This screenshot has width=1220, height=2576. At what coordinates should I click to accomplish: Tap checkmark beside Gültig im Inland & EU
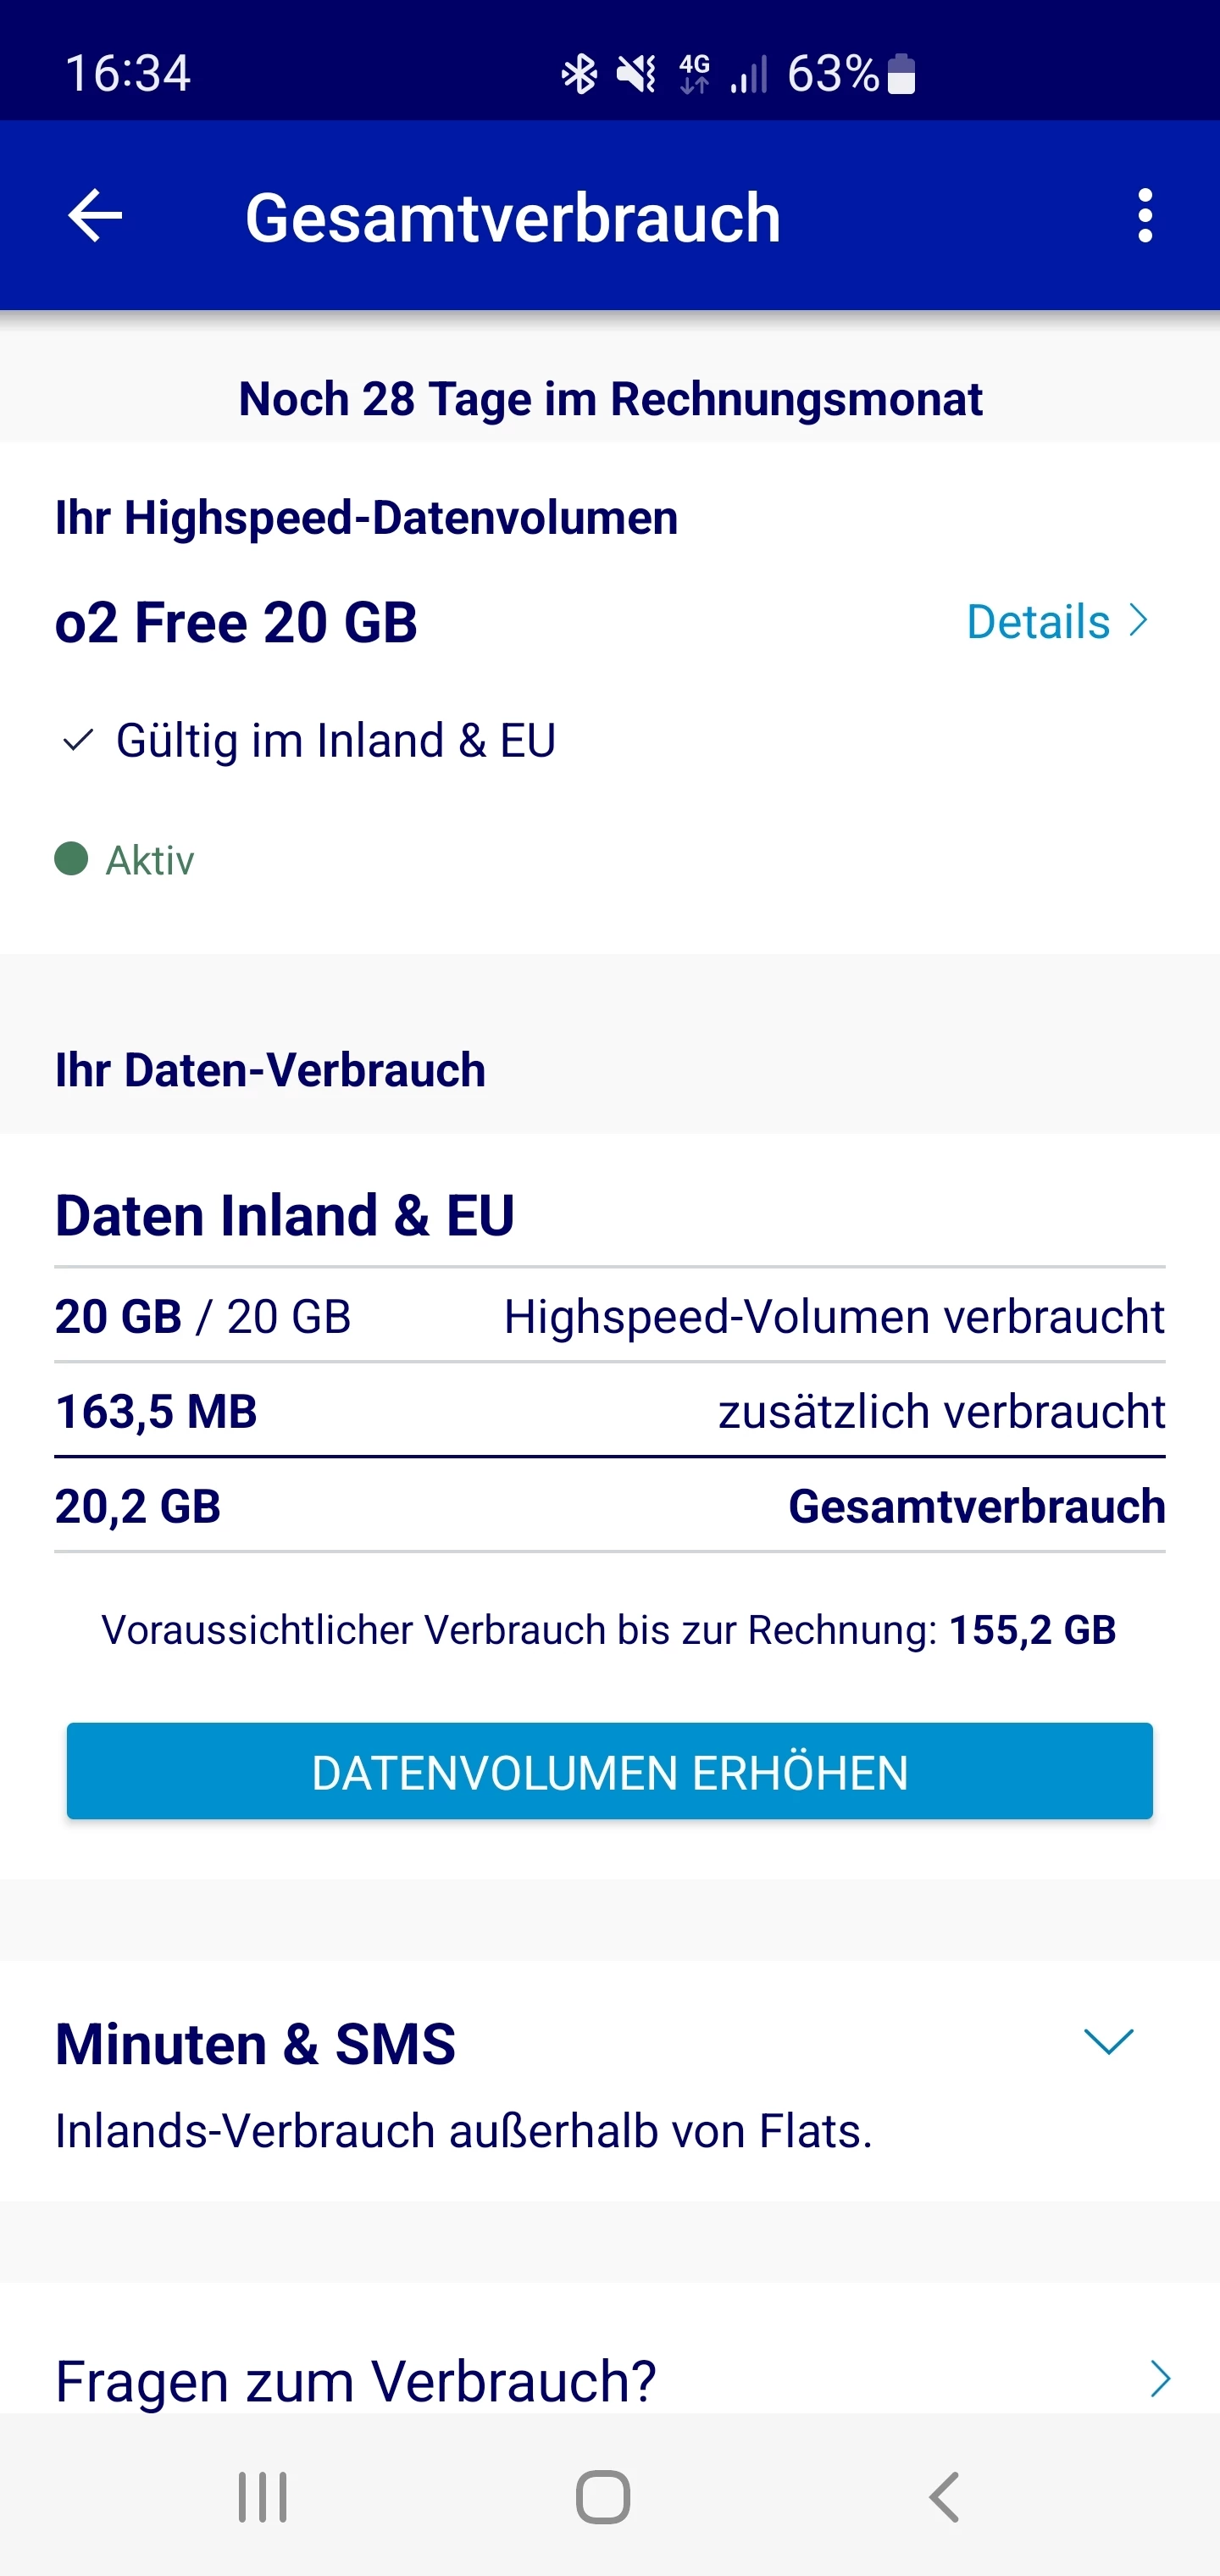pos(77,741)
